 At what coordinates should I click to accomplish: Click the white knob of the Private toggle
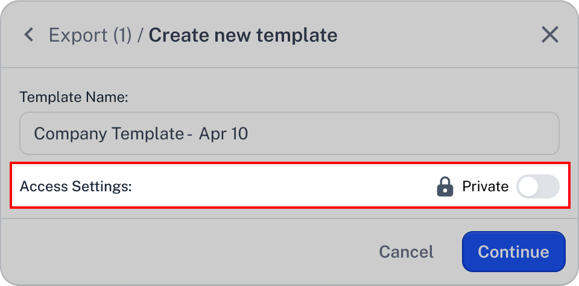pos(528,186)
